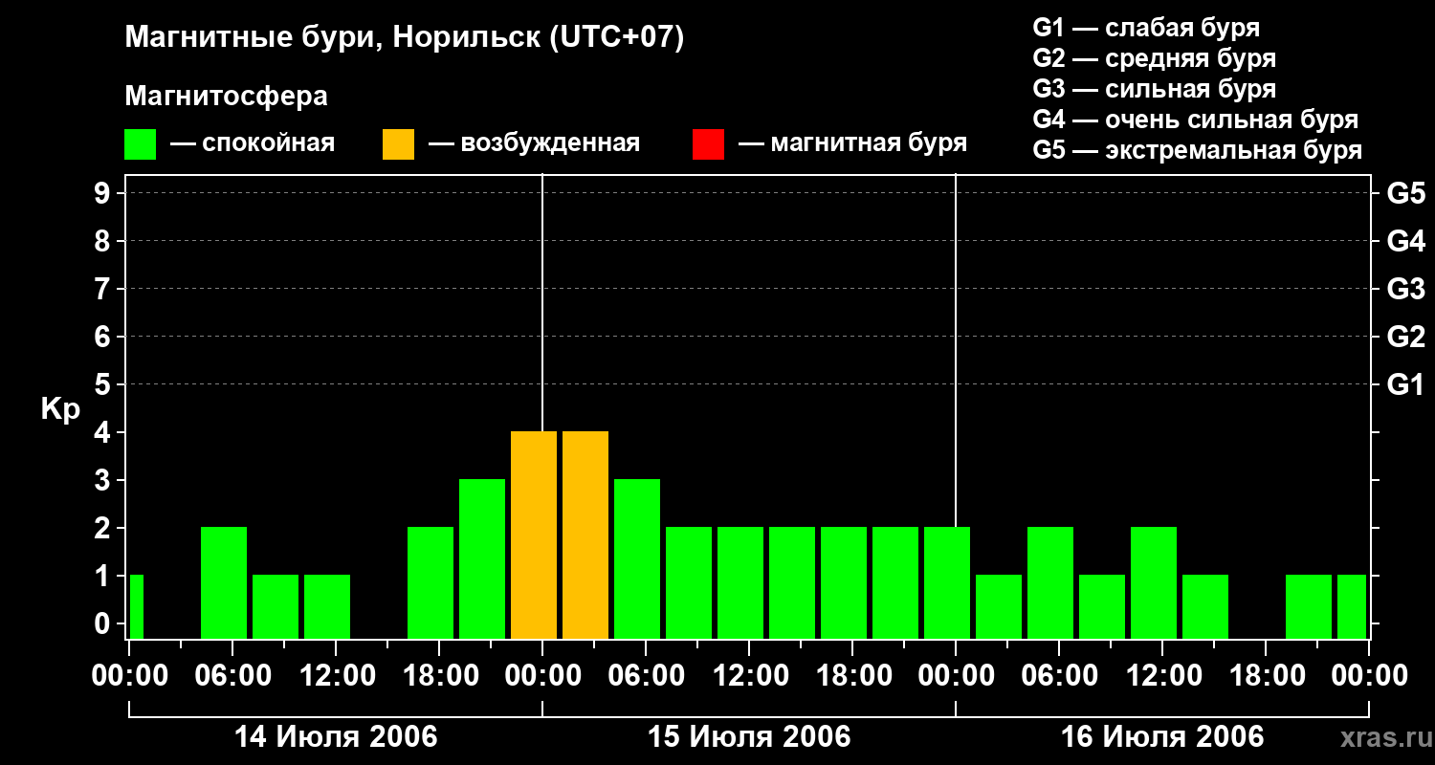Image resolution: width=1435 pixels, height=765 pixels.
Task: Click the right-axis 'G5' level label
Action: coord(1406,193)
